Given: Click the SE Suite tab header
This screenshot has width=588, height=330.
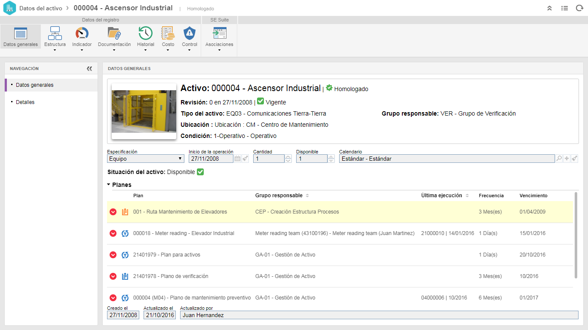Looking at the screenshot, I should [220, 20].
